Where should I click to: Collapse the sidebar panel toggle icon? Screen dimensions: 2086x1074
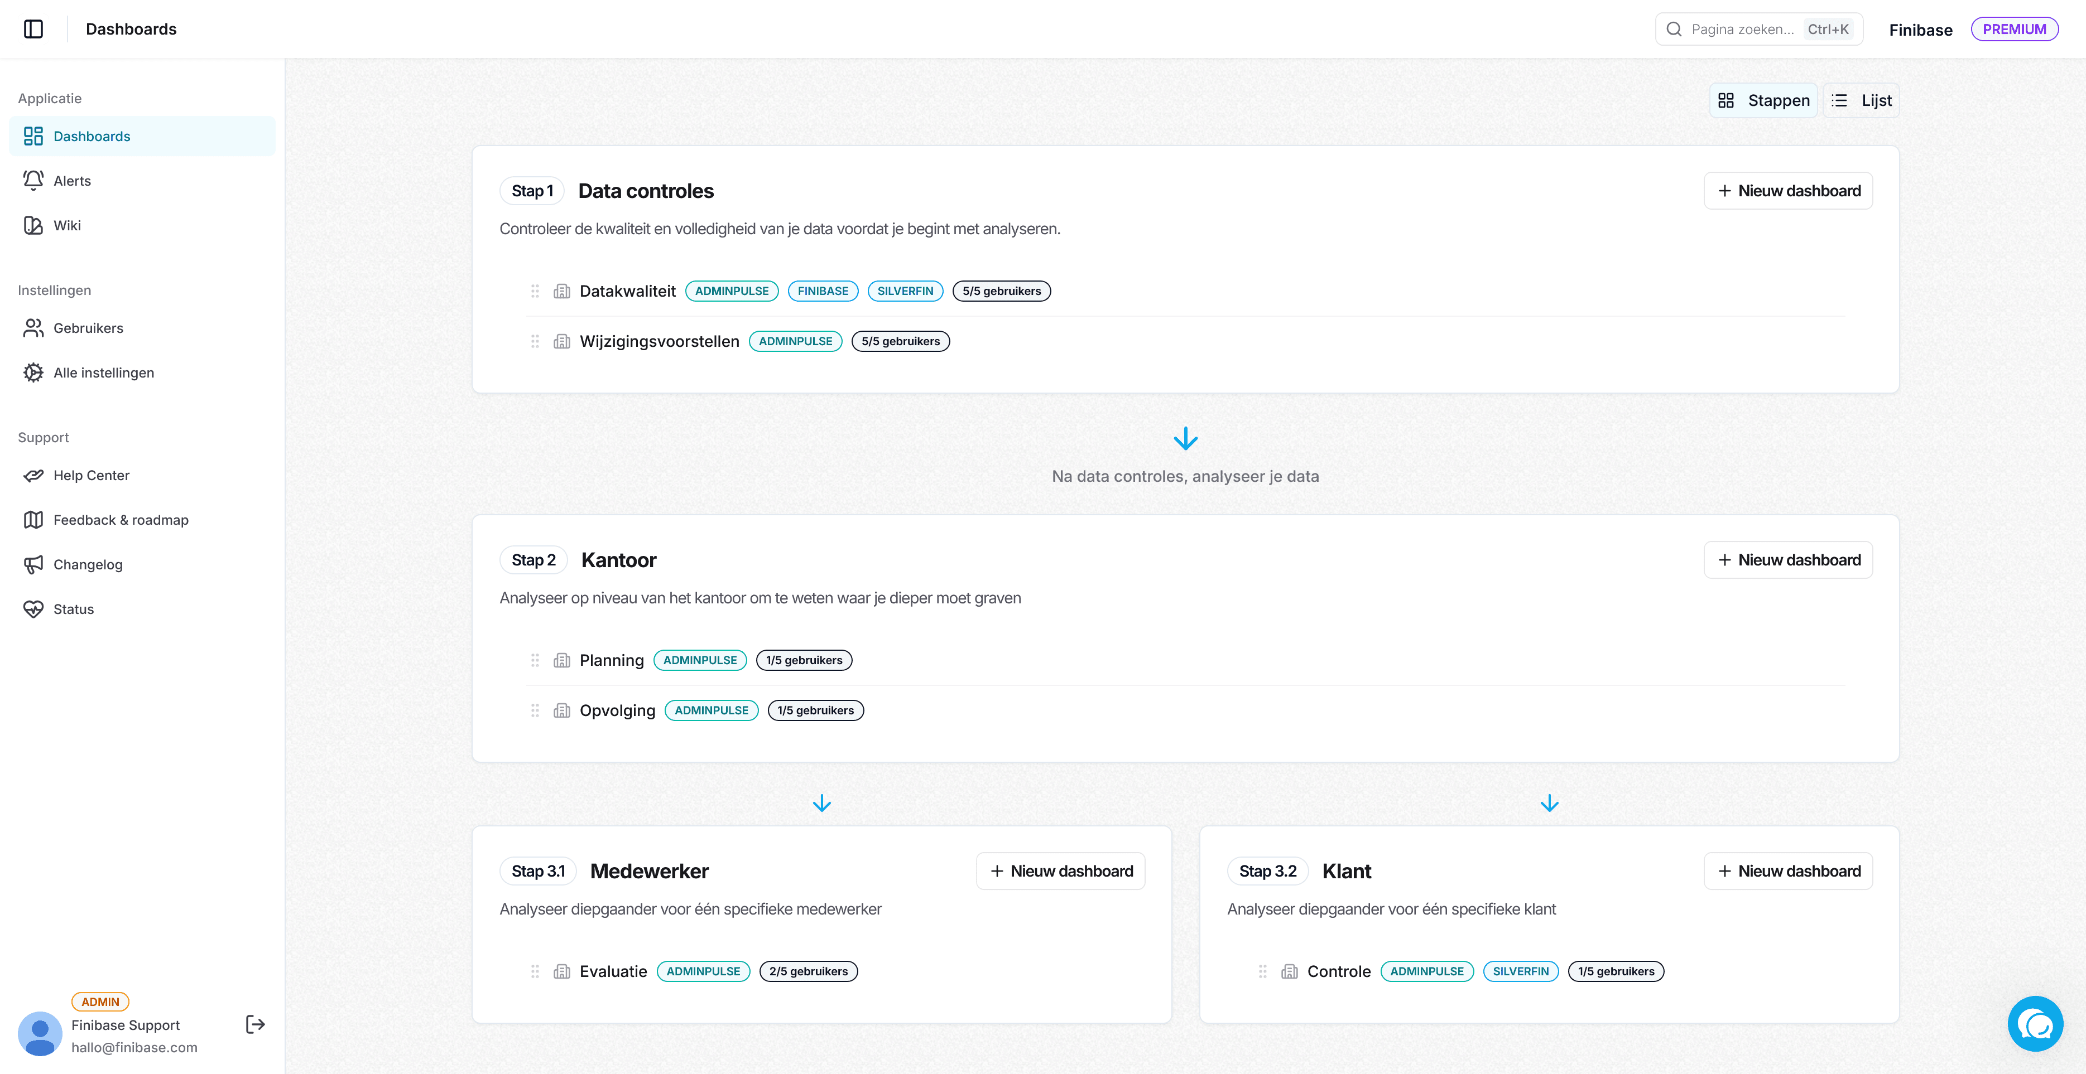(x=33, y=29)
